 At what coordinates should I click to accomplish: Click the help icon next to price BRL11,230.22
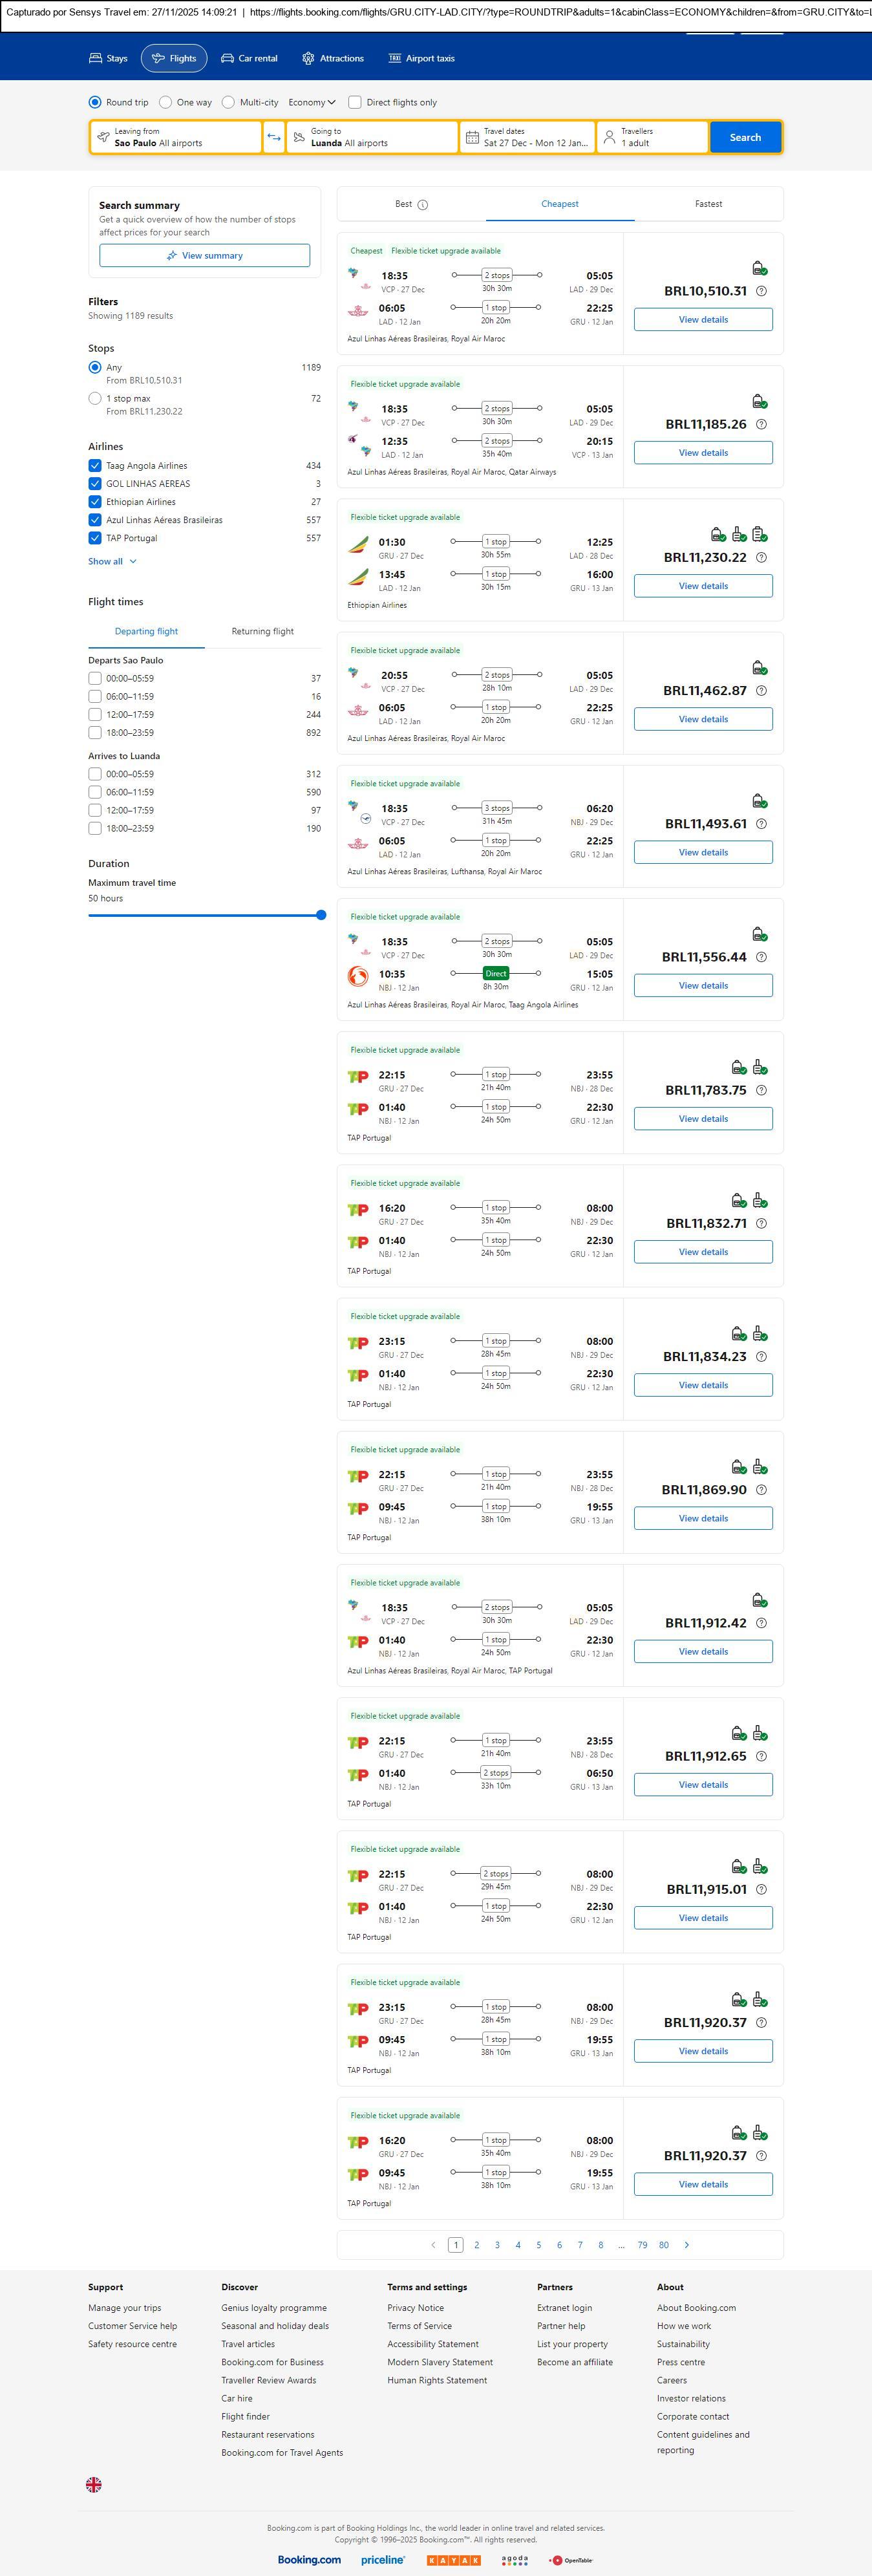click(x=761, y=558)
